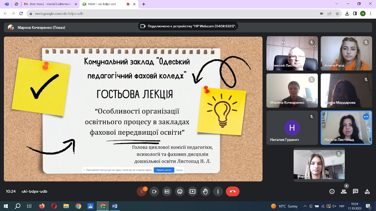Image resolution: width=376 pixels, height=211 pixels.
Task: Click Наталия Гуданич avatar tile
Action: [292, 128]
